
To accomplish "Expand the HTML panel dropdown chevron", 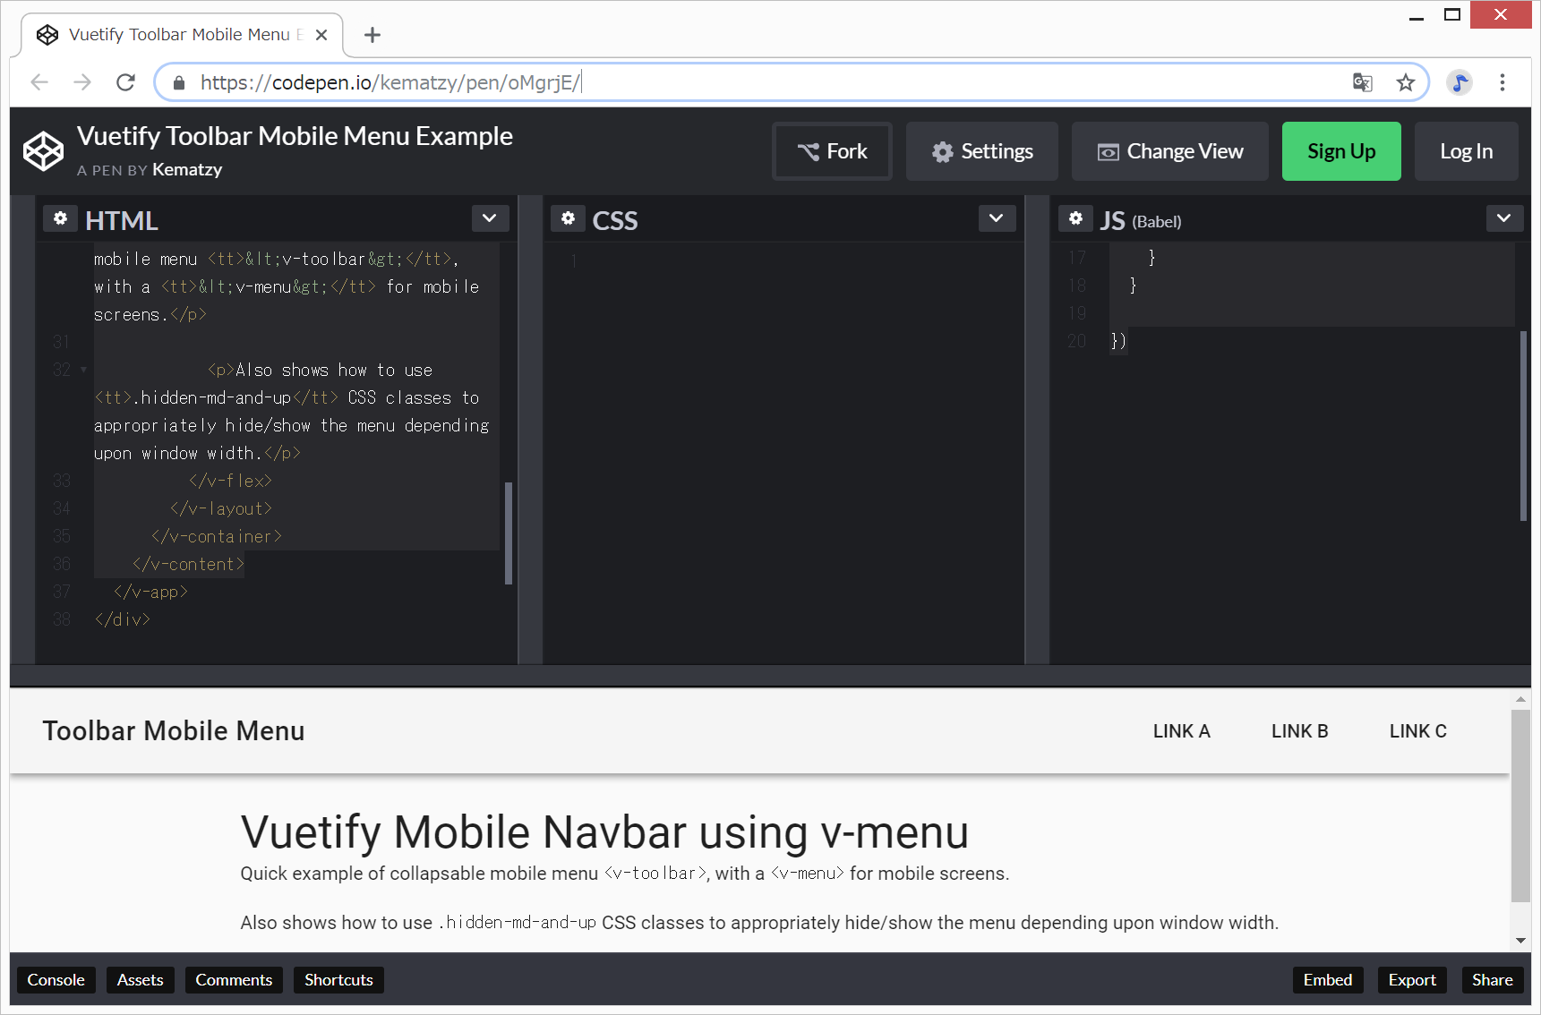I will tap(490, 218).
